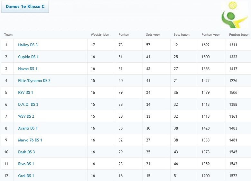Select Dash DS 3's 29 points cell
The width and height of the screenshot is (251, 181).
[121, 152]
